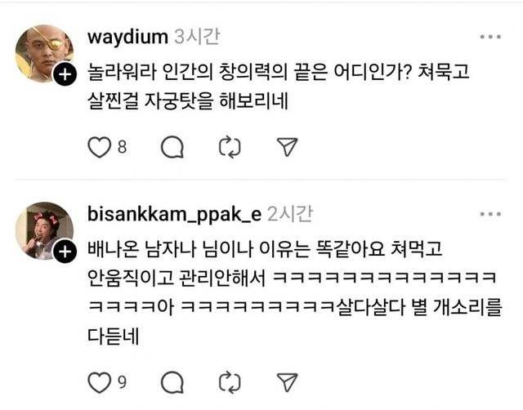The width and height of the screenshot is (523, 410).
Task: Follow waydium using plus badge
Action: point(65,74)
